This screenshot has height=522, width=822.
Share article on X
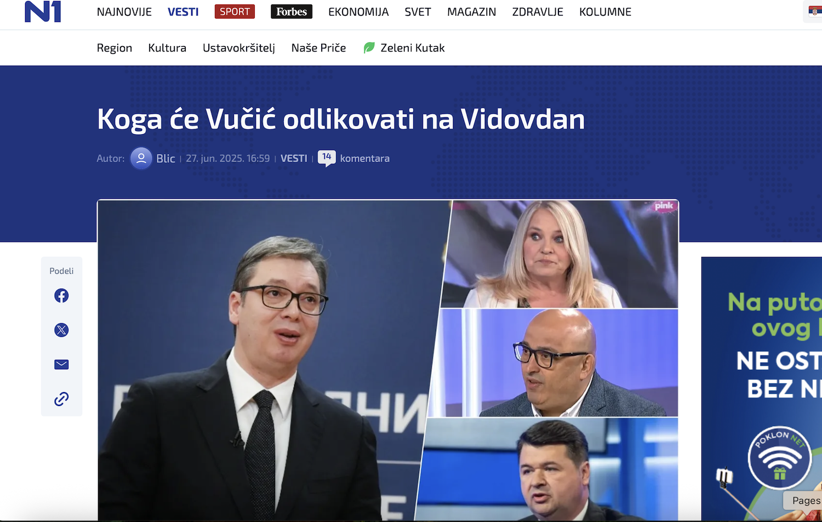[61, 330]
